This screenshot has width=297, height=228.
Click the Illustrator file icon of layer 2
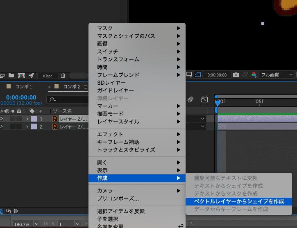click(x=55, y=126)
